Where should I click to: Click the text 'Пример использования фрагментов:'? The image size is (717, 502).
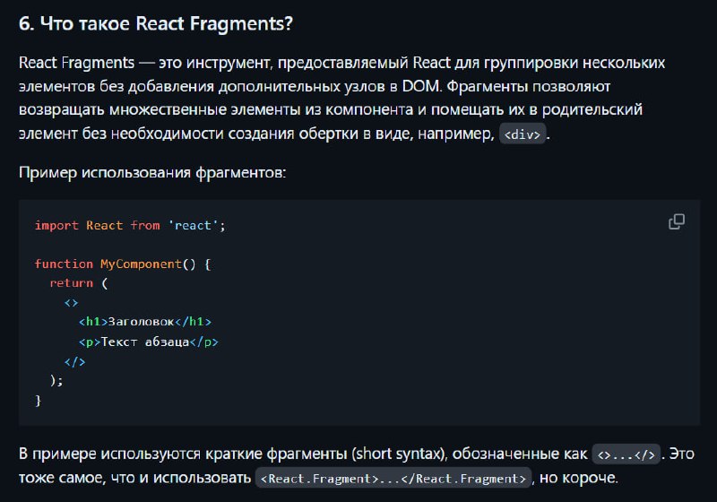(x=152, y=173)
